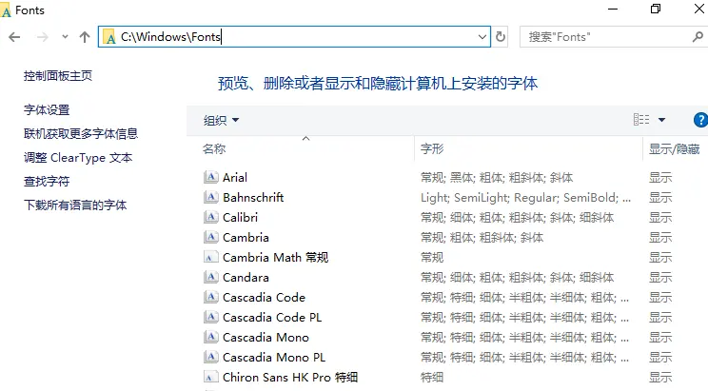Screen dimensions: 708x391
Task: Open recent locations dropdown arrow
Action: [65, 37]
